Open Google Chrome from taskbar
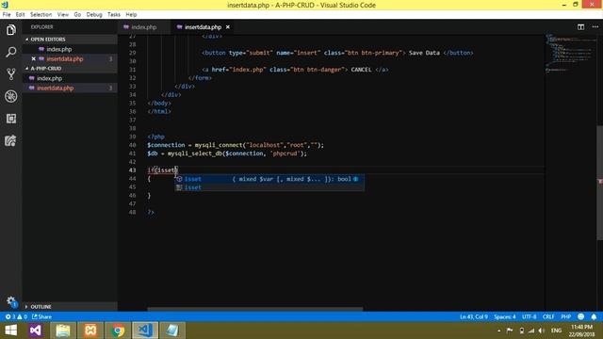This screenshot has width=603, height=339. pyautogui.click(x=118, y=331)
